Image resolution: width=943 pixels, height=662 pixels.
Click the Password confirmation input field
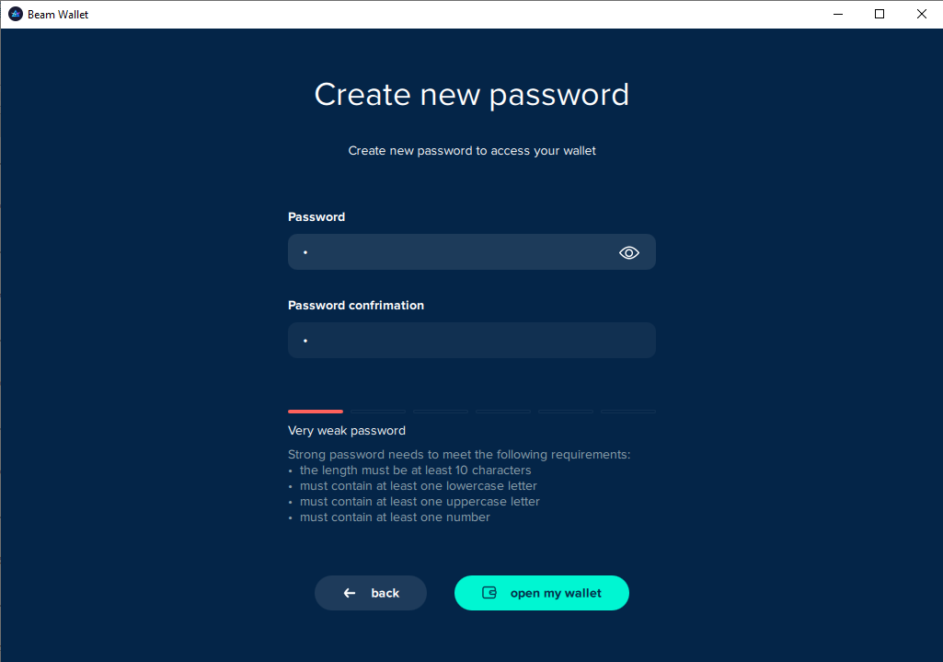(x=471, y=340)
